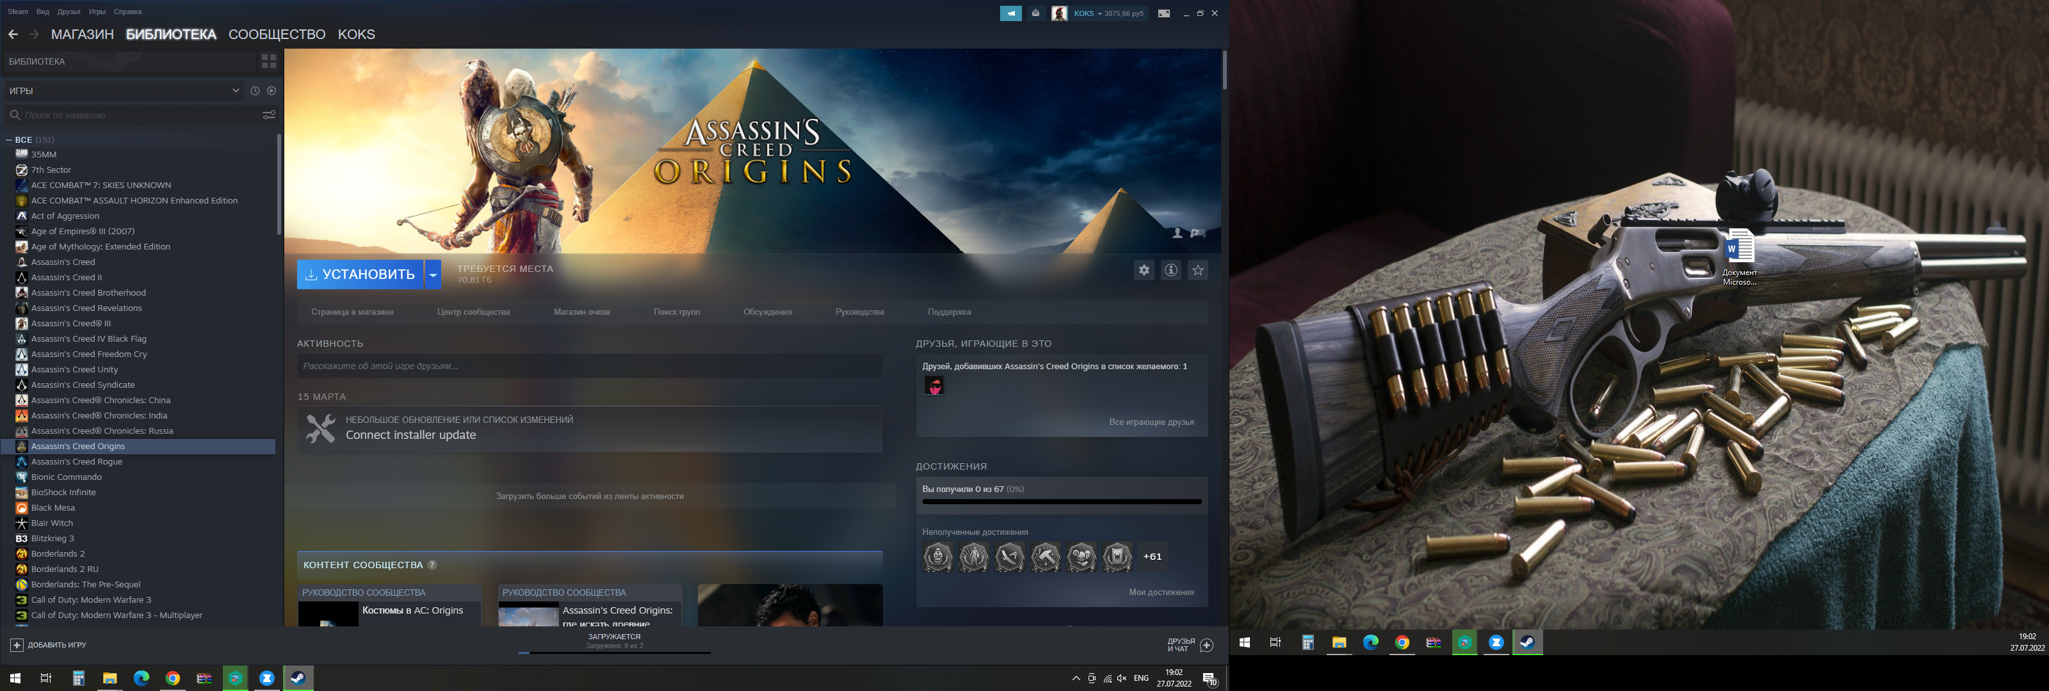The height and width of the screenshot is (691, 2049).
Task: Open Steam announcements megaphone icon
Action: pos(1010,13)
